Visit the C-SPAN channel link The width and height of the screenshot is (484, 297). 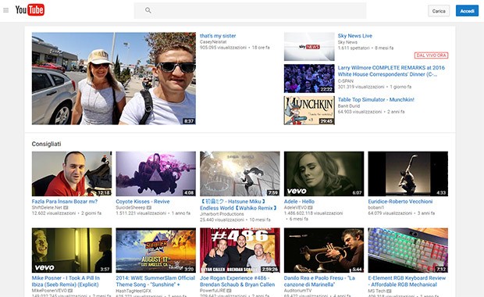point(345,81)
